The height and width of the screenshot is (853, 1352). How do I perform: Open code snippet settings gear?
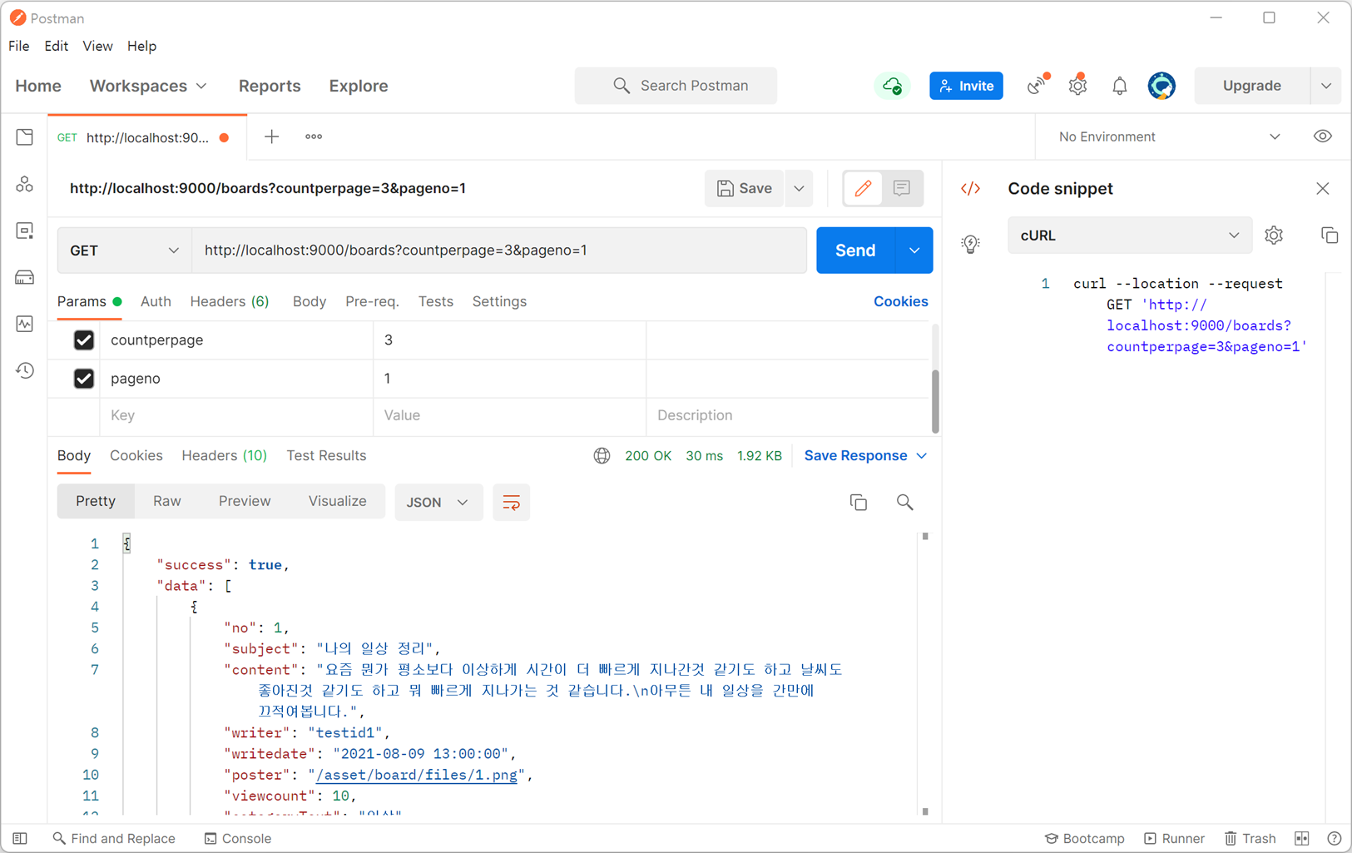[x=1274, y=236]
